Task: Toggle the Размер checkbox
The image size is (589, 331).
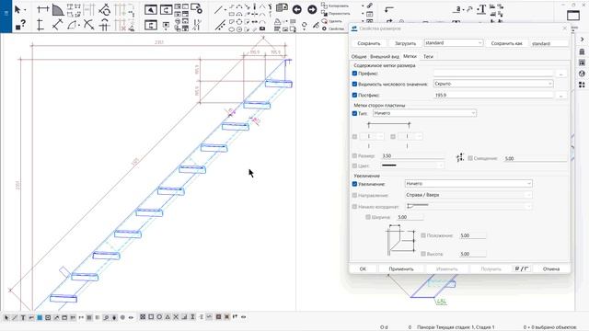Action: [354, 155]
